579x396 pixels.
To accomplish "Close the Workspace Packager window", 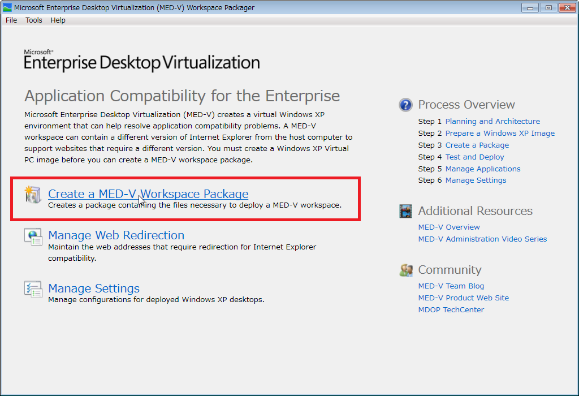I will pos(568,7).
